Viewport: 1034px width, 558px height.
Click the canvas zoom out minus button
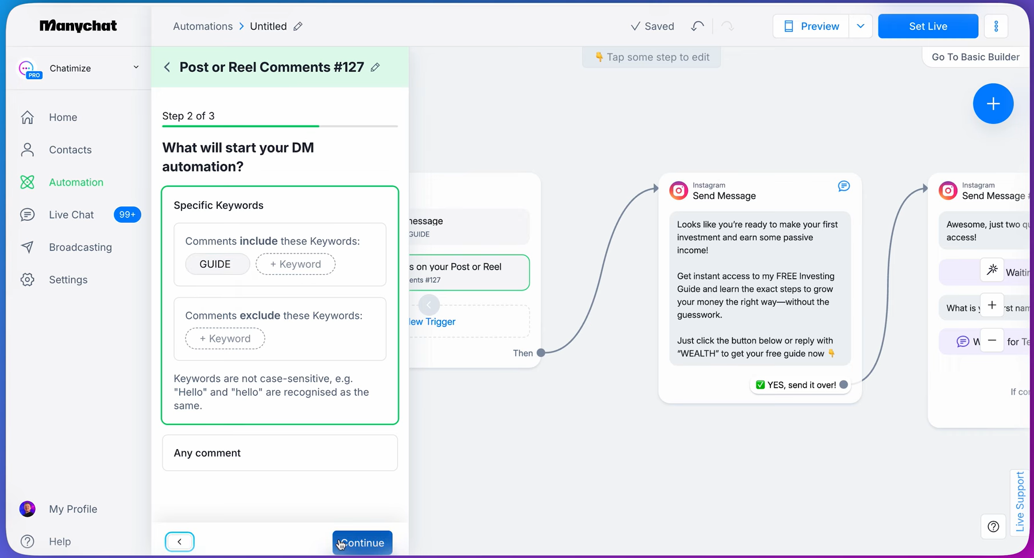pos(992,341)
